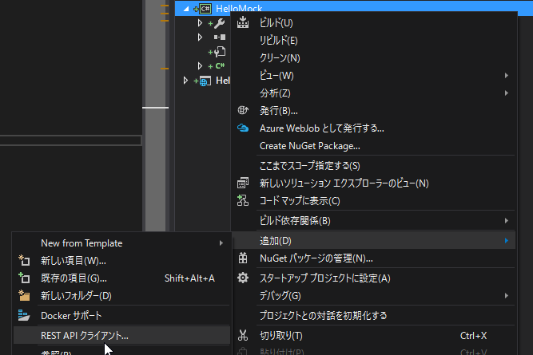Viewport: 533px width, 355px height.
Task: Expand the Properties wrench node
Action: pos(200,23)
